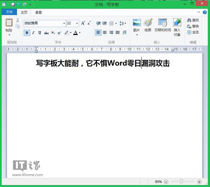This screenshot has height=187, width=210.
Task: Click the right indent marker on ruler
Action: pyautogui.click(x=173, y=50)
